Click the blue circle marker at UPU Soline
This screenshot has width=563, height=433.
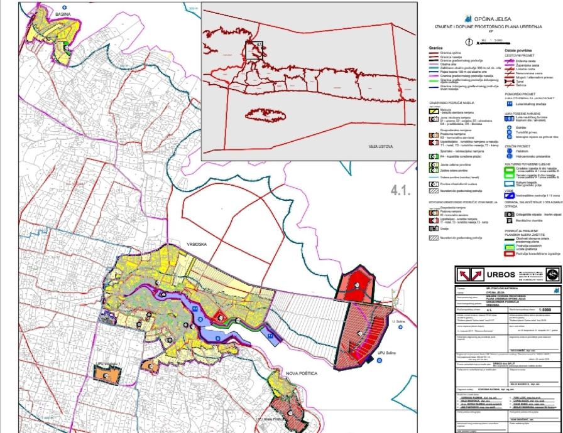pyautogui.click(x=380, y=361)
